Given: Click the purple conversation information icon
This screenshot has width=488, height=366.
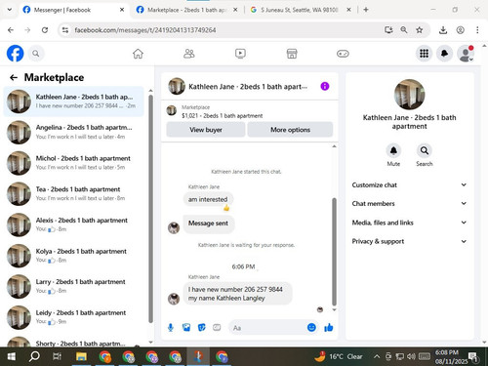Looking at the screenshot, I should click(x=325, y=86).
